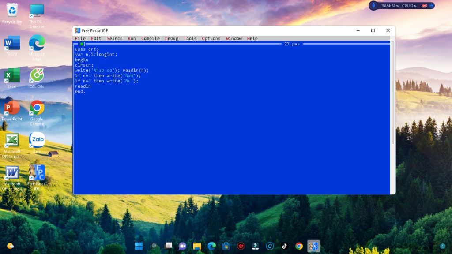452x254 pixels.
Task: Select the Recycle Bin desktop icon
Action: point(12,14)
